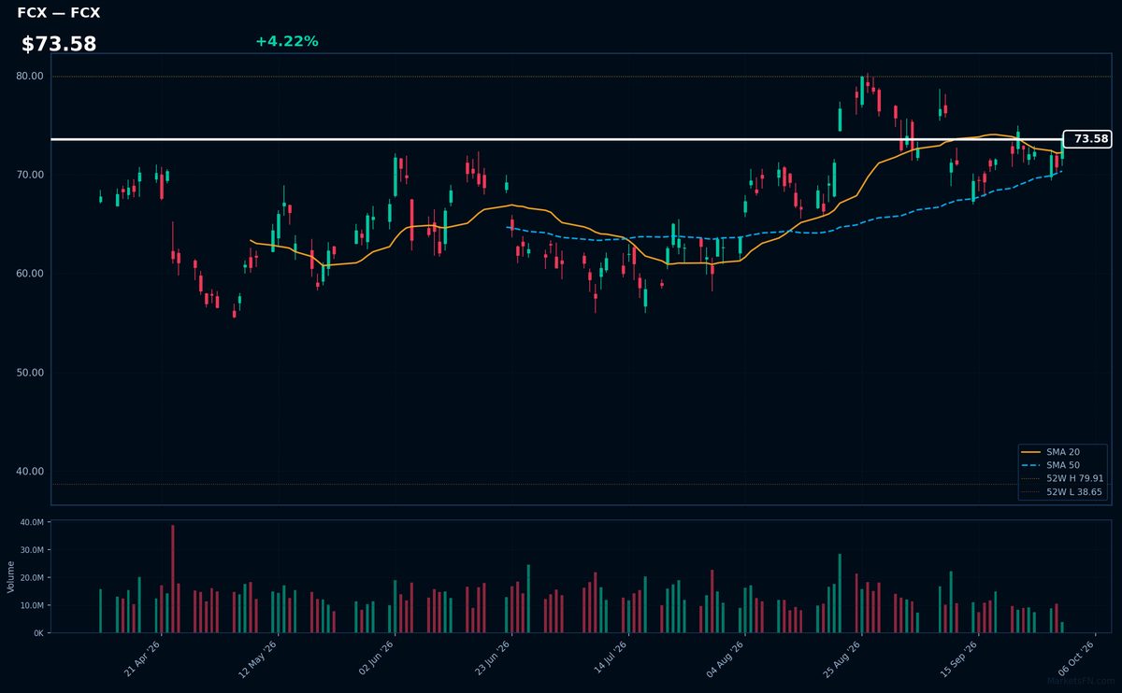Image resolution: width=1122 pixels, height=693 pixels.
Task: Click the 70.00 price axis label
Action: tap(31, 175)
